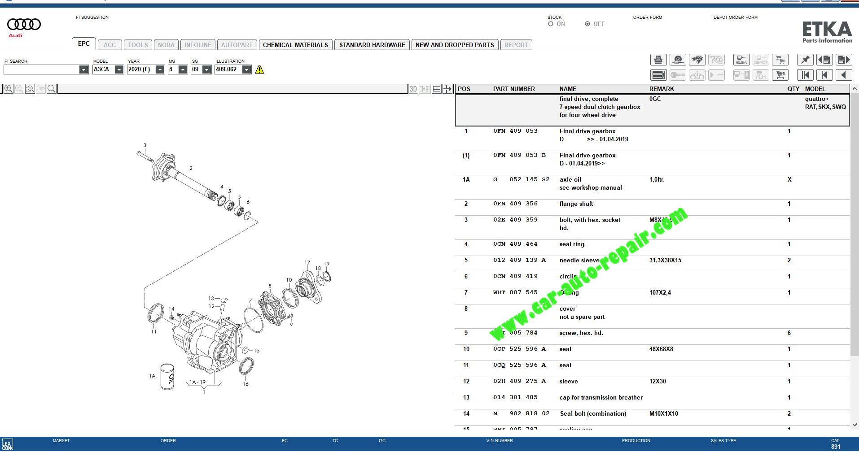859x452 pixels.
Task: Click the Audi logo
Action: click(24, 27)
